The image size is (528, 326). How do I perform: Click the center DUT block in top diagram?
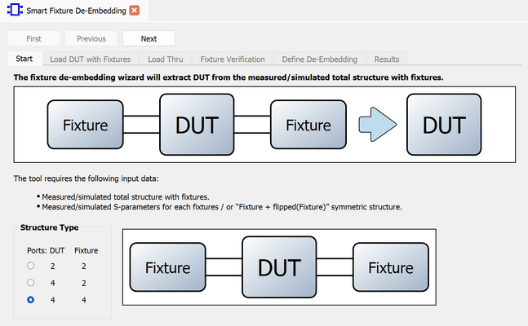coord(197,126)
